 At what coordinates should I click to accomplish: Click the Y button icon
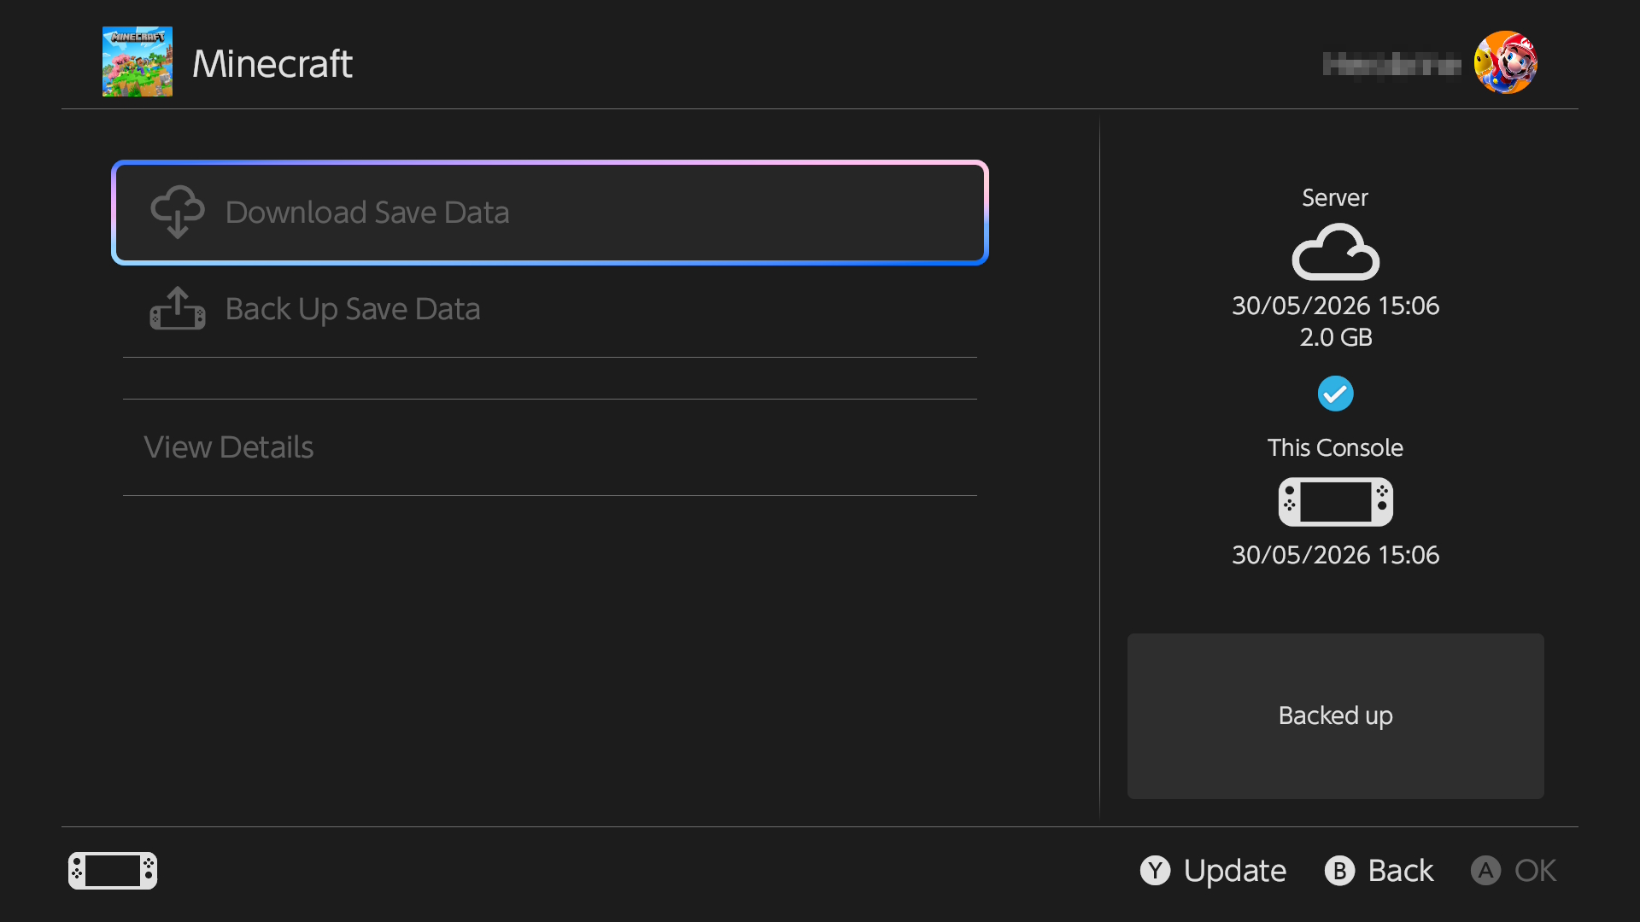click(1155, 871)
